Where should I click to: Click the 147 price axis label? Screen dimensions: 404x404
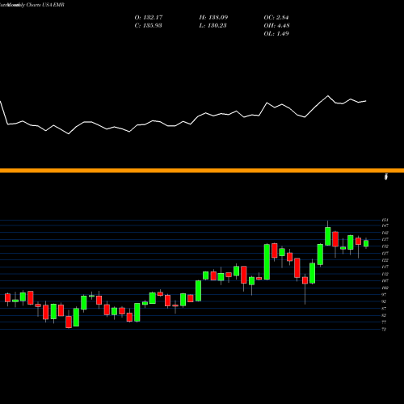(385, 225)
